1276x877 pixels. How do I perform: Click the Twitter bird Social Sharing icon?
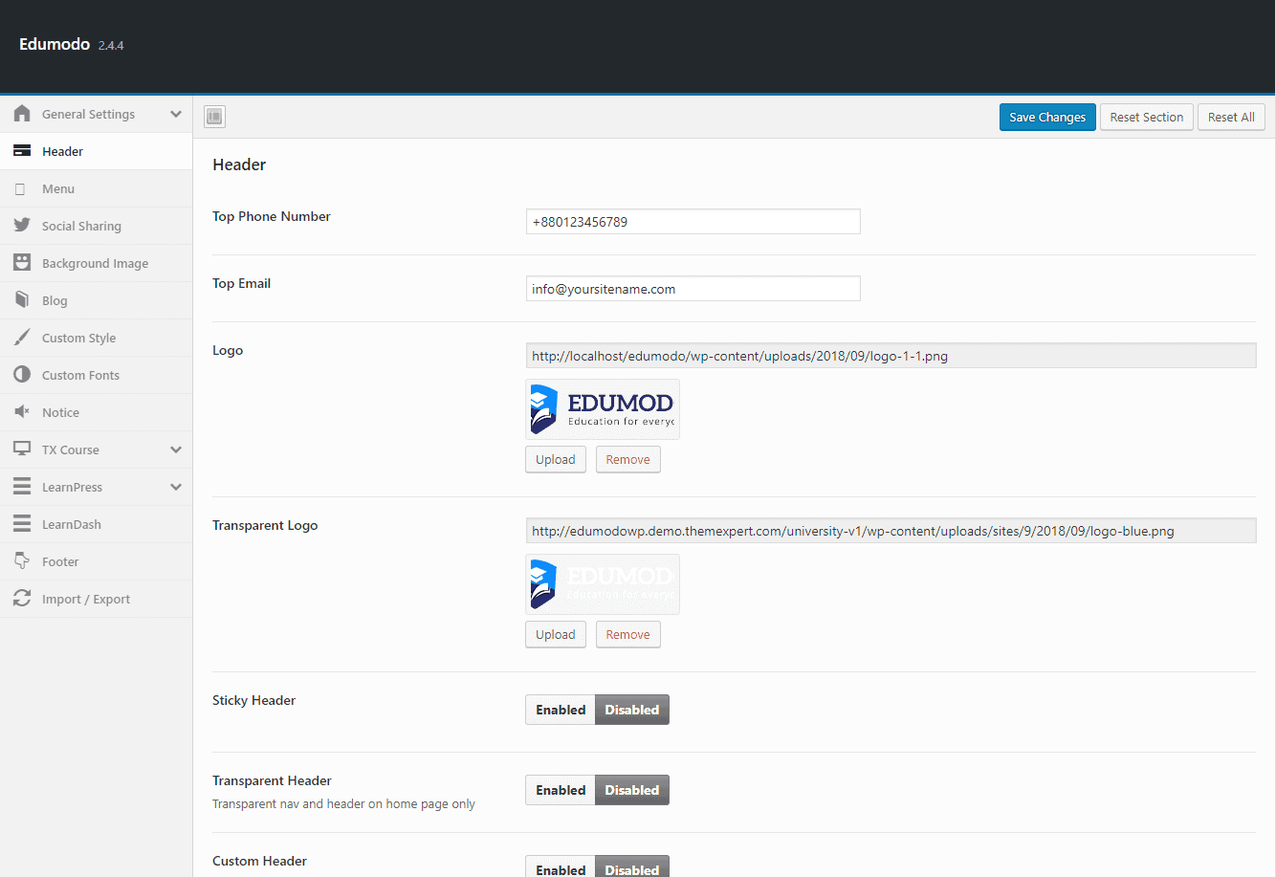(x=22, y=226)
